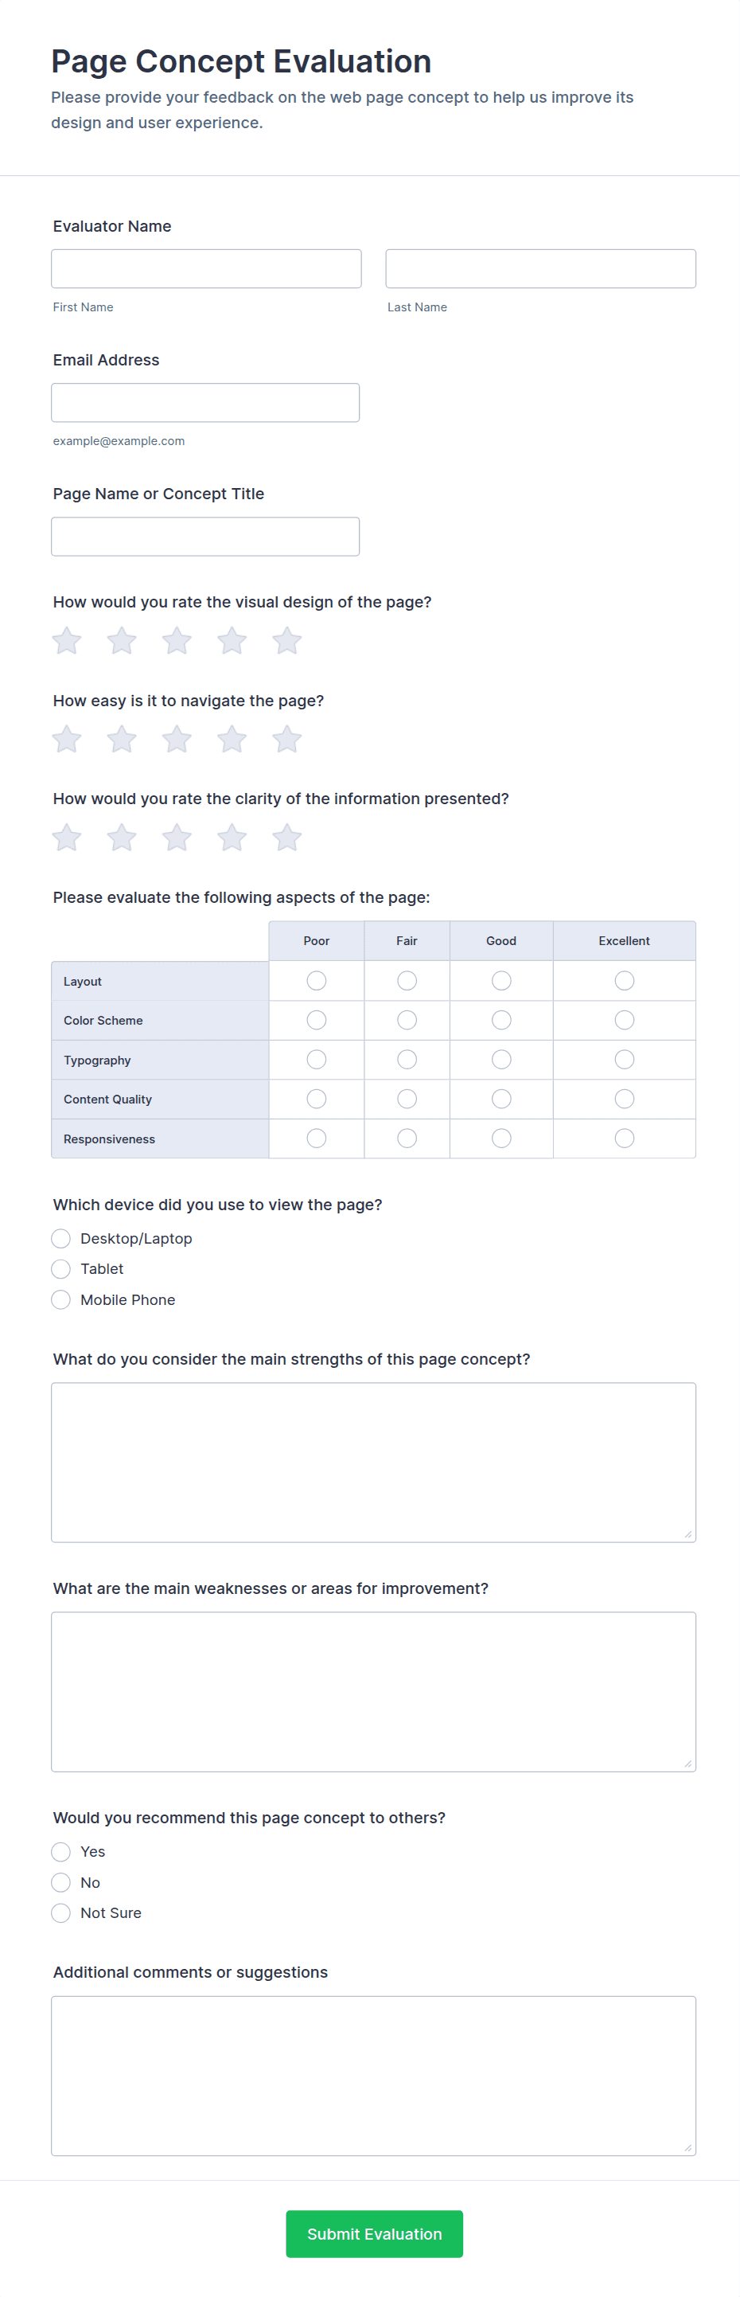This screenshot has height=2297, width=740.
Task: Give visual design a one-star rating
Action: pos(67,640)
